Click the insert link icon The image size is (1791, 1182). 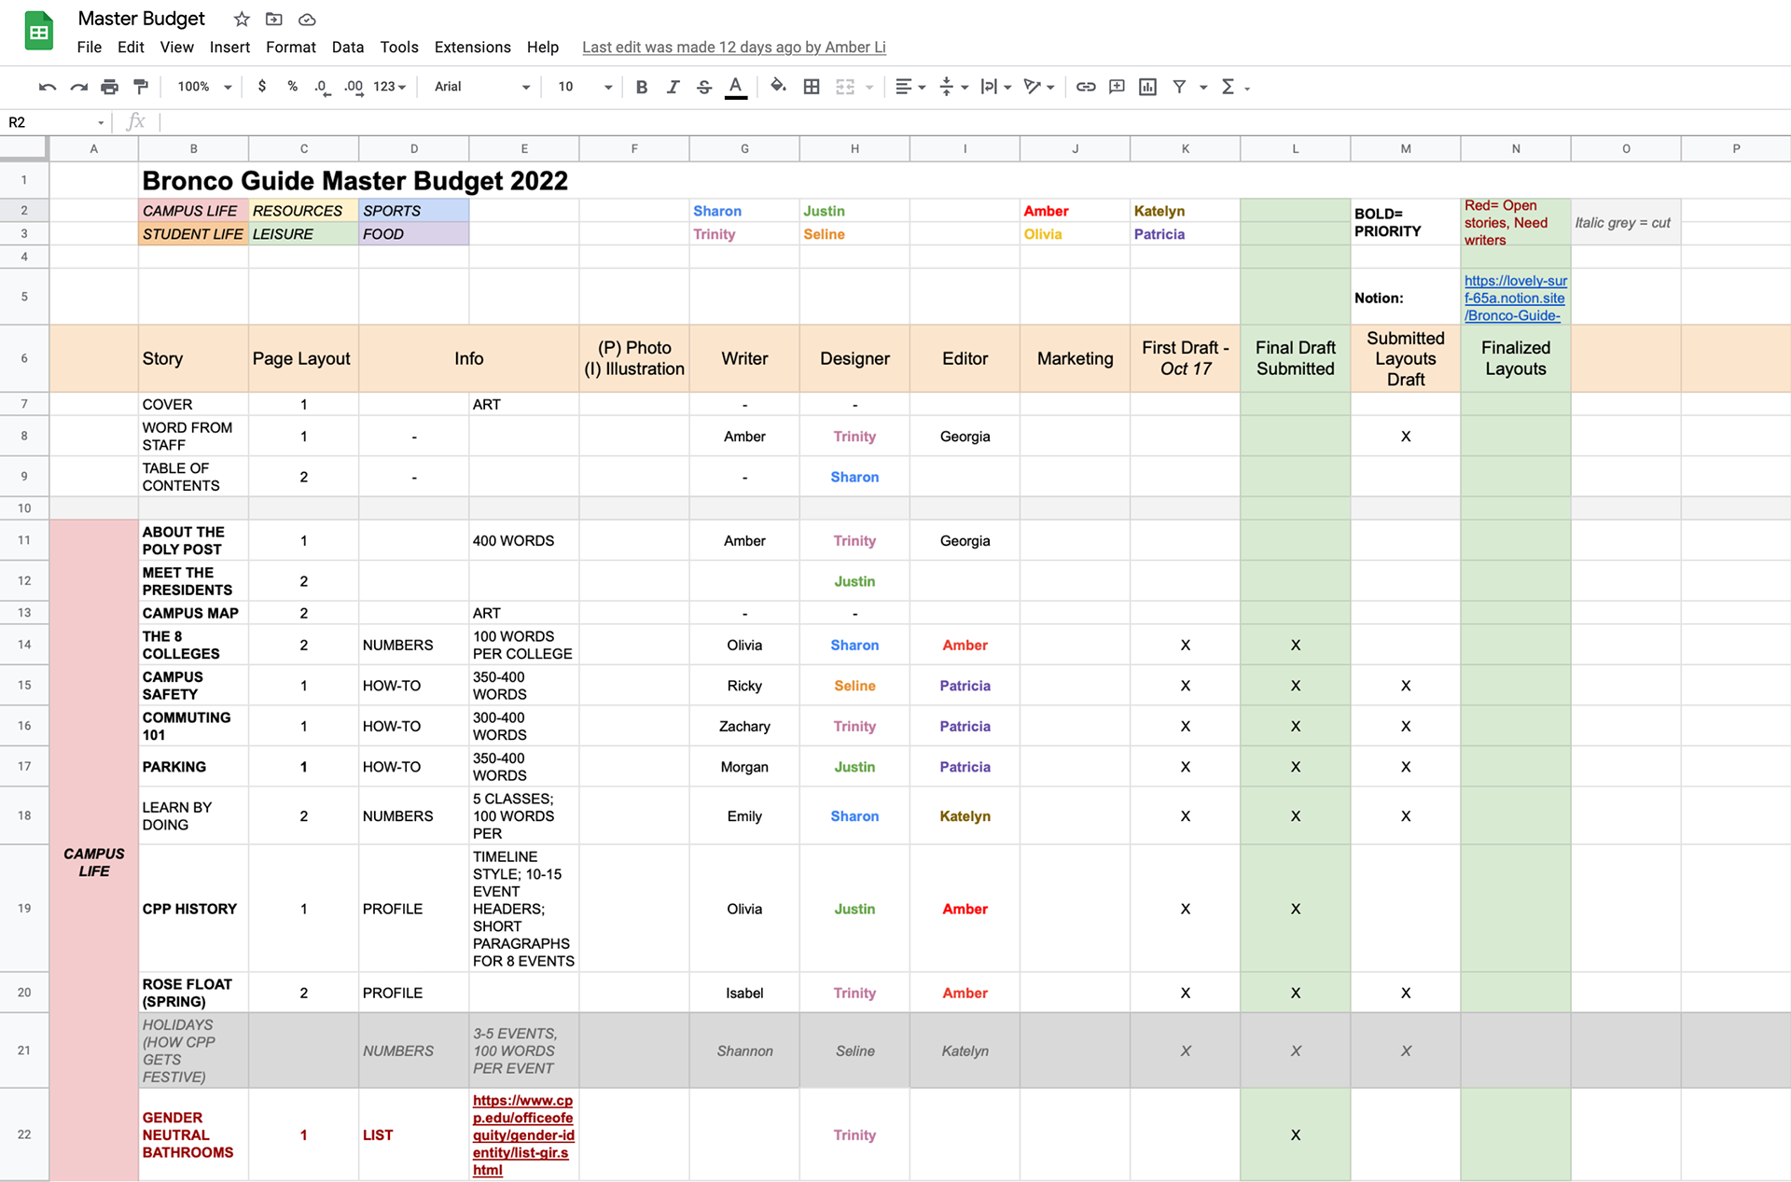tap(1086, 87)
